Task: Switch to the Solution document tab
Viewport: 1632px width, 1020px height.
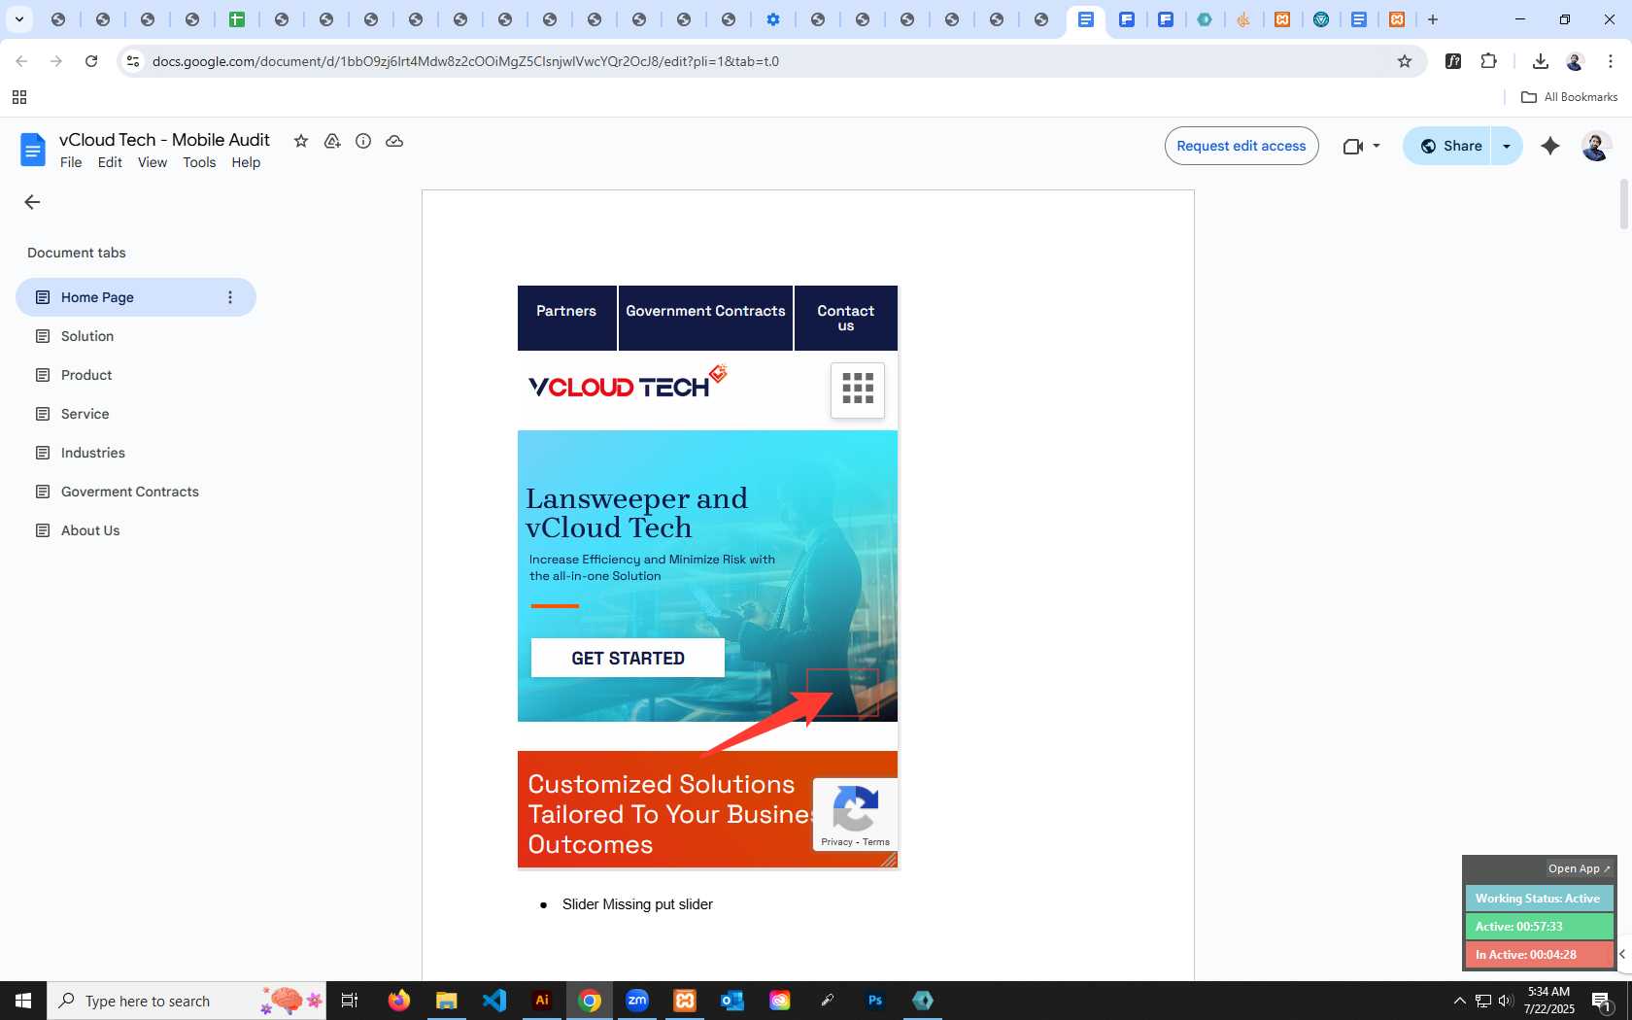Action: point(87,336)
